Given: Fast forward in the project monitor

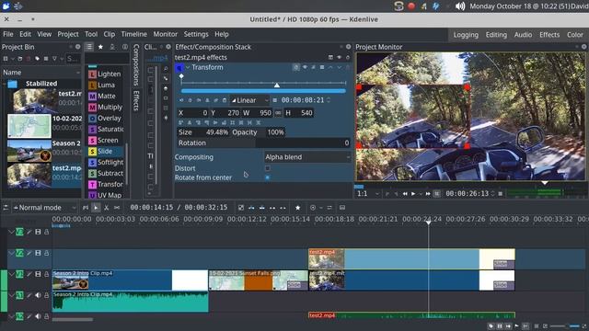Looking at the screenshot, I should click(x=428, y=194).
